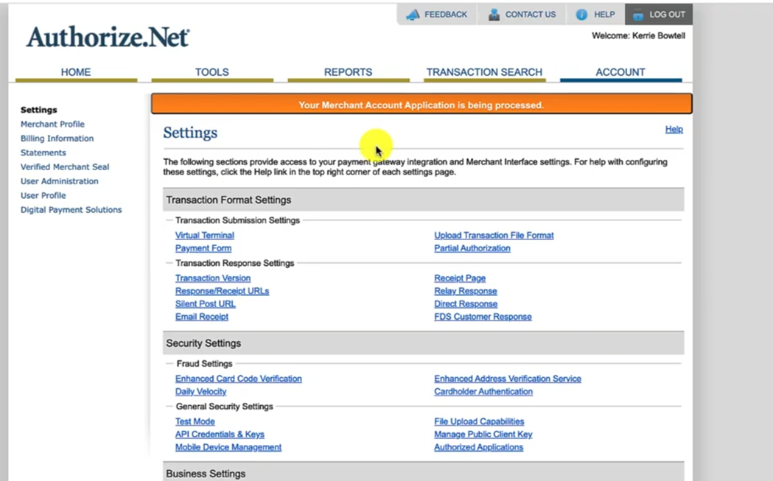The width and height of the screenshot is (773, 481).
Task: Open Merchant Profile from the sidebar
Action: click(52, 124)
